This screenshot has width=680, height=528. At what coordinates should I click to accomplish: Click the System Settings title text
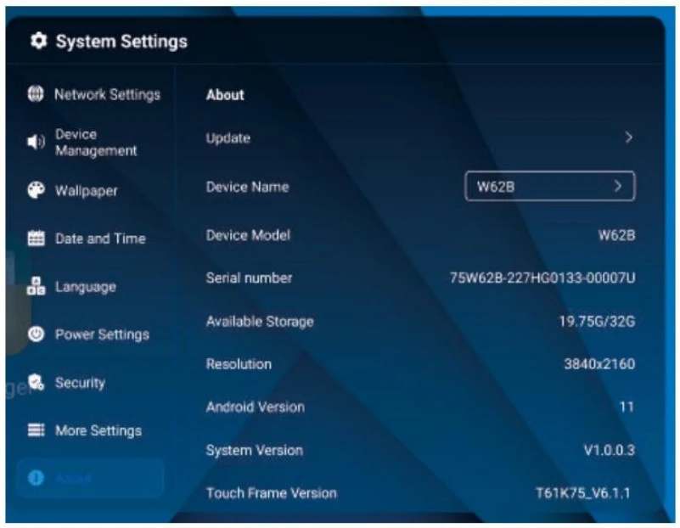[x=122, y=42]
